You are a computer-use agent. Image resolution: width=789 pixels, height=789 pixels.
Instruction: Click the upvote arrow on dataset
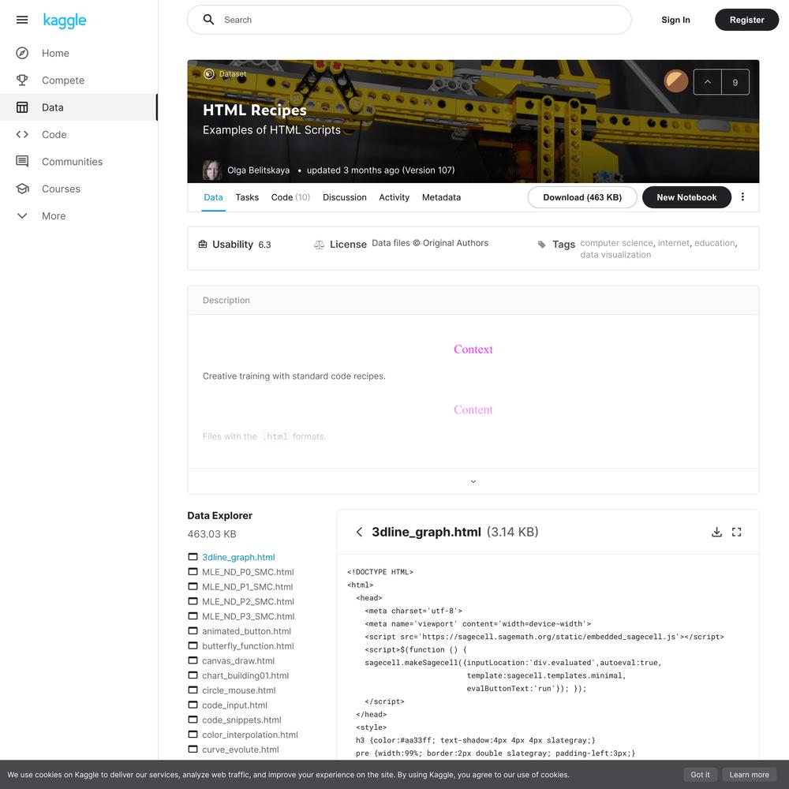708,82
